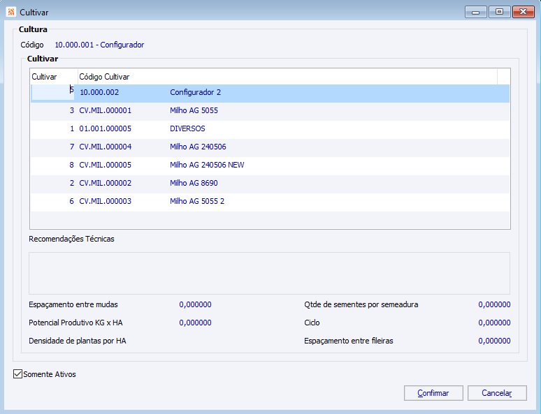
Task: Minimize the Cultivar window
Action: pyautogui.click(x=475, y=12)
